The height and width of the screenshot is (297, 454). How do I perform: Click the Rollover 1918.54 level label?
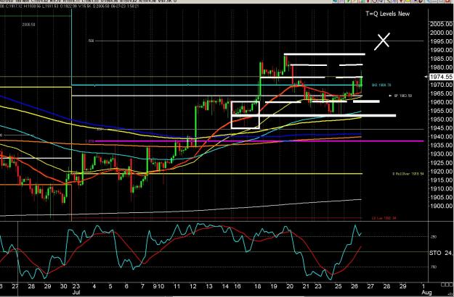(408, 174)
